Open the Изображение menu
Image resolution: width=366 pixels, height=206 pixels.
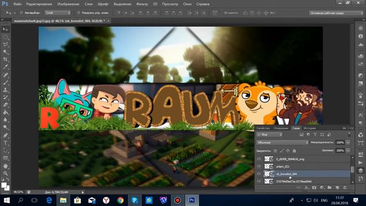[68, 4]
